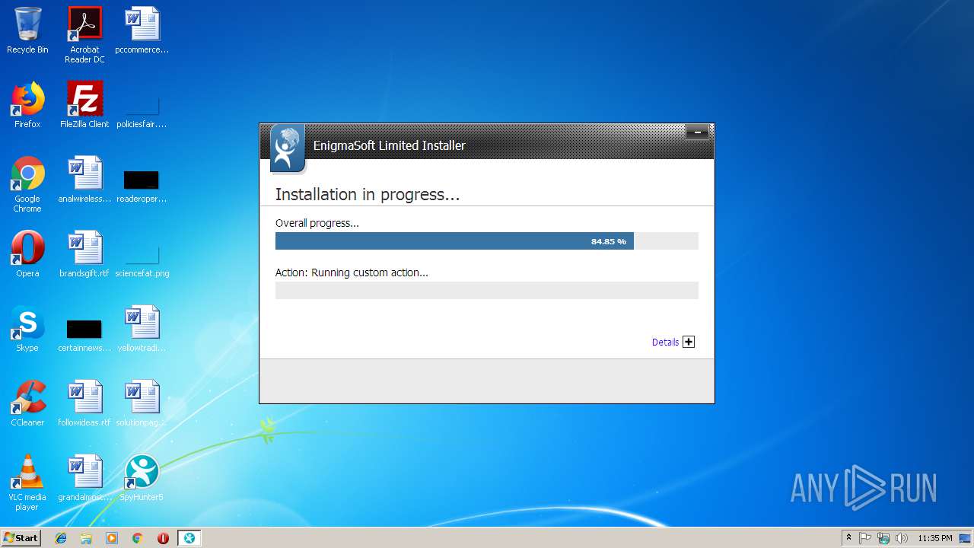The image size is (974, 548).
Task: Open the pccommerce Word document icon
Action: (x=142, y=30)
